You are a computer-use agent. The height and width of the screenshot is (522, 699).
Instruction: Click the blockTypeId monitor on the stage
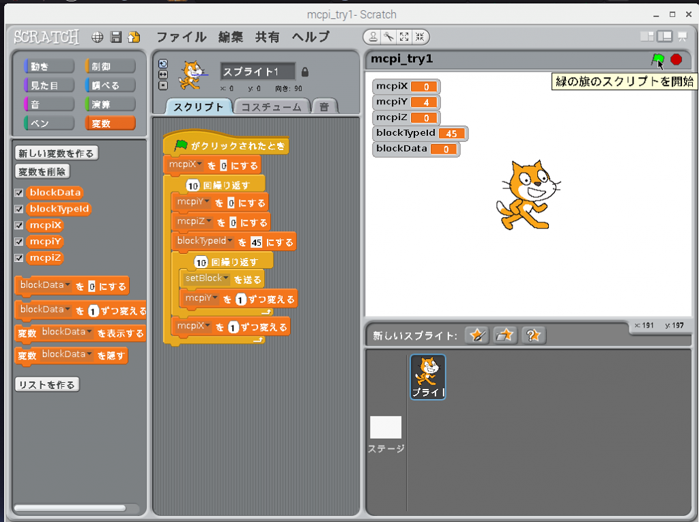[x=420, y=133]
